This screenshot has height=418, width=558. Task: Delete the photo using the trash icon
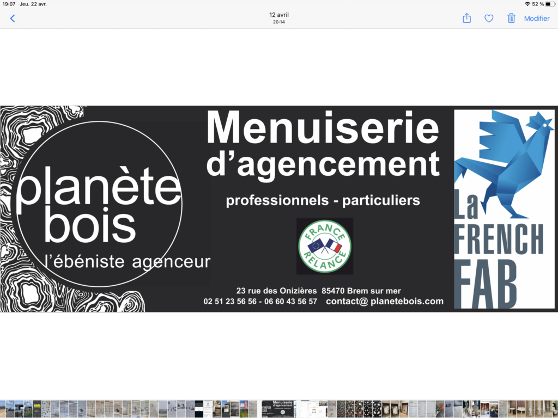click(x=511, y=18)
